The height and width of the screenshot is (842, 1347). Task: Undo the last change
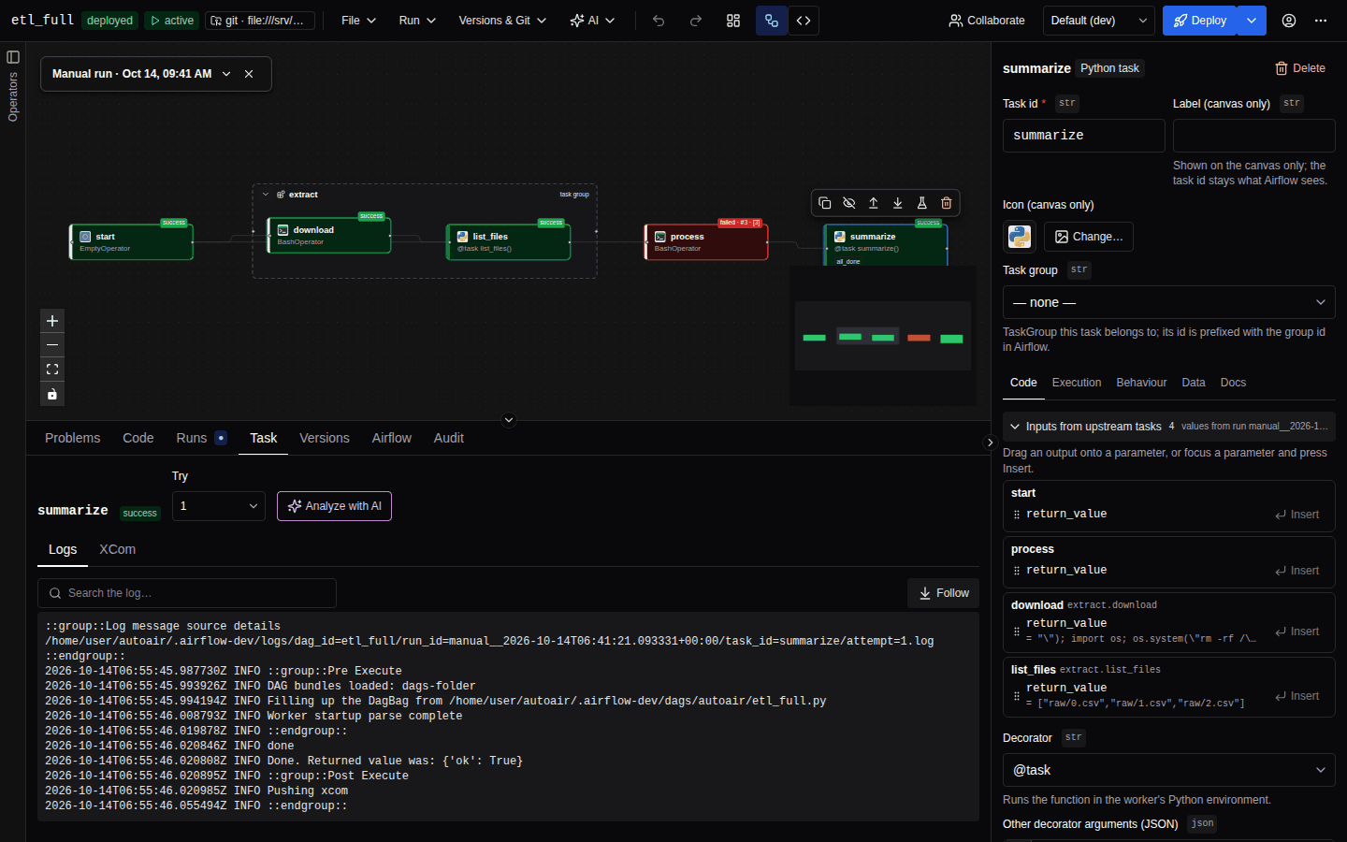tap(659, 21)
